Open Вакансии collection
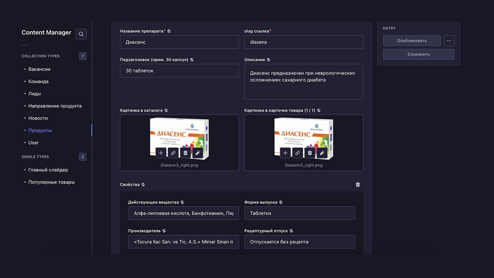 click(39, 69)
